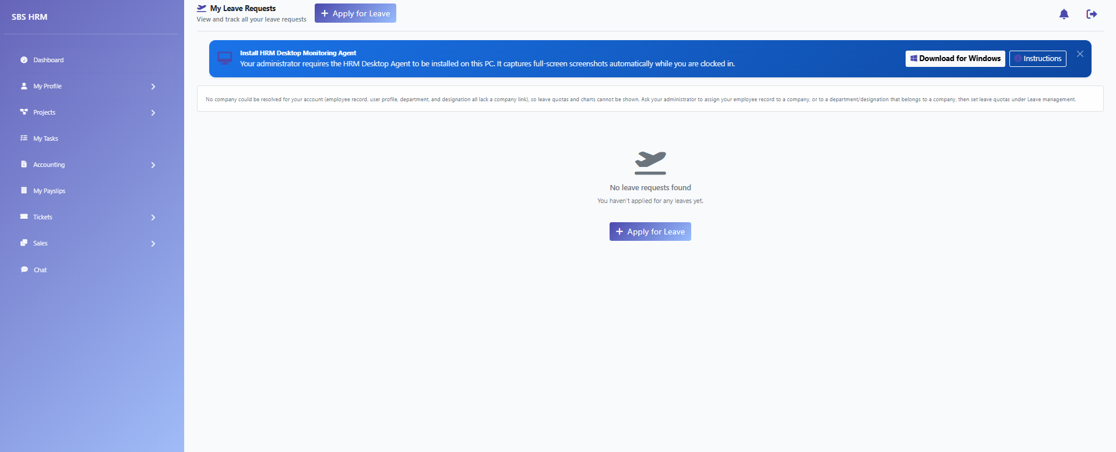Click the Dashboard gauge icon
Image resolution: width=1116 pixels, height=452 pixels.
pyautogui.click(x=24, y=60)
